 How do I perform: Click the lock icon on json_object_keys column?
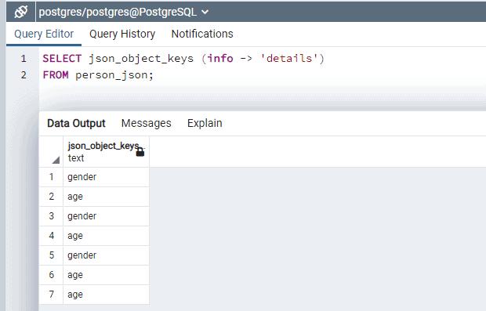[140, 151]
